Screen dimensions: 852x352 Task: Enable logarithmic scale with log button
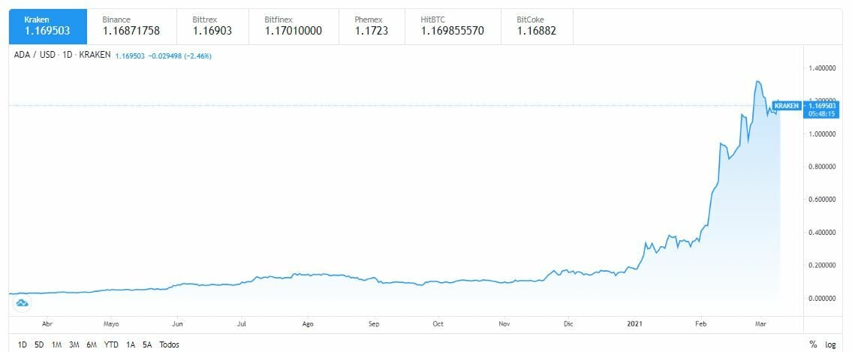(x=832, y=344)
